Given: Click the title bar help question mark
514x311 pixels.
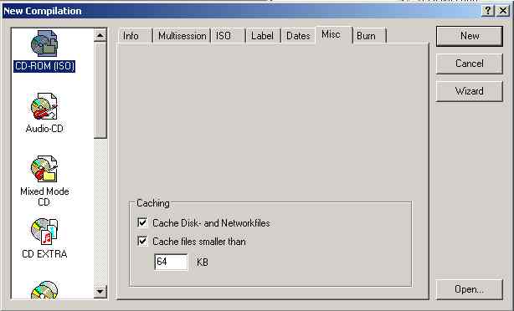Looking at the screenshot, I should pos(488,11).
